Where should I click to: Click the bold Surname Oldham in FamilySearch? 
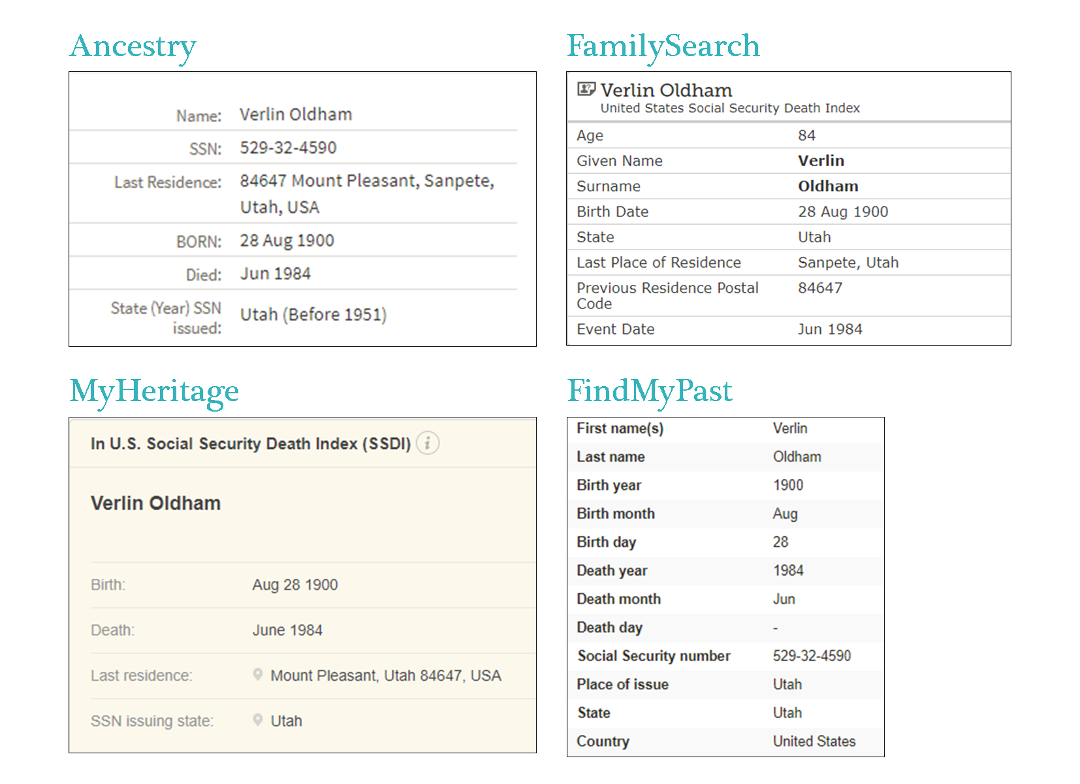point(828,186)
